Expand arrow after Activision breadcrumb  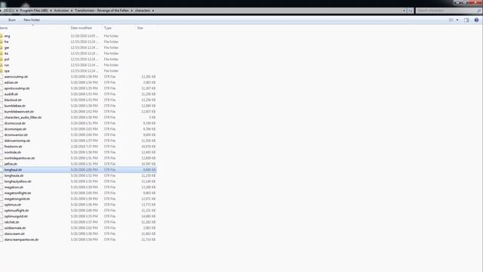click(x=72, y=11)
